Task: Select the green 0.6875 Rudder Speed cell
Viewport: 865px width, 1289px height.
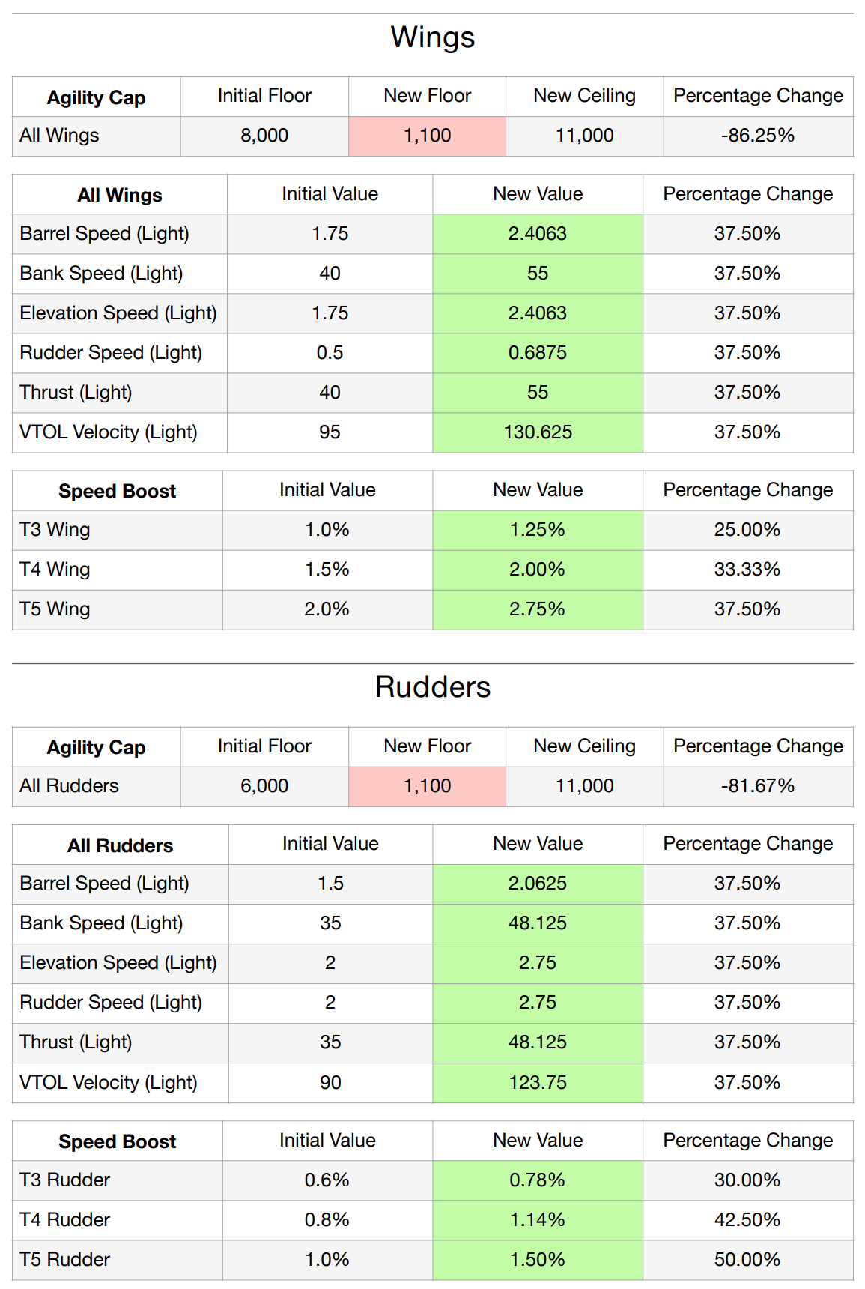Action: (x=537, y=353)
